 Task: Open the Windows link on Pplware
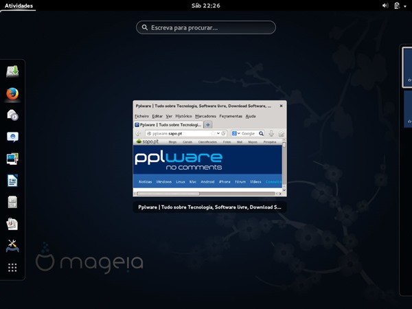tap(163, 182)
